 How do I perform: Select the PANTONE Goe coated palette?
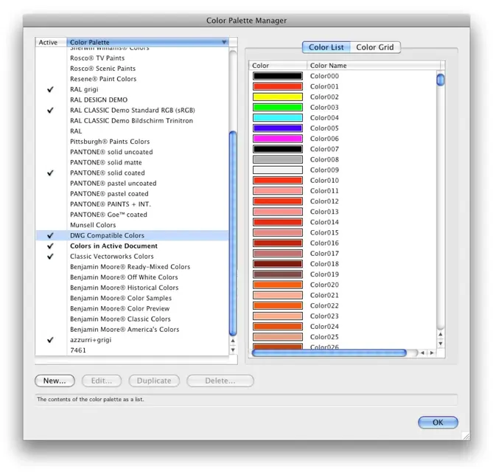108,215
